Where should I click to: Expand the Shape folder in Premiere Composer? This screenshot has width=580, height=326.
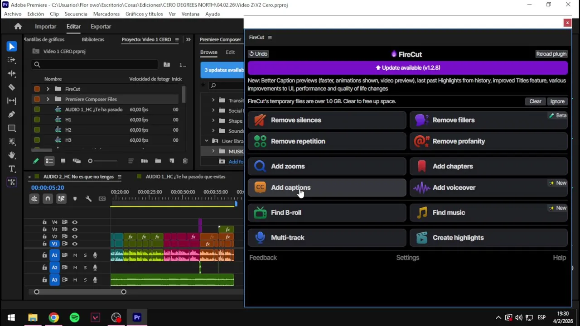[213, 121]
